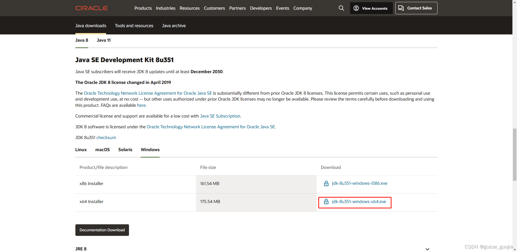Click the lock icon for jdk-8u351-windows-i586.exe
The width and height of the screenshot is (517, 252).
pos(326,183)
